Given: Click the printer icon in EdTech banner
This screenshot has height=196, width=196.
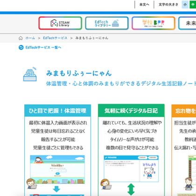Looking at the screenshot, I should pos(115,23).
